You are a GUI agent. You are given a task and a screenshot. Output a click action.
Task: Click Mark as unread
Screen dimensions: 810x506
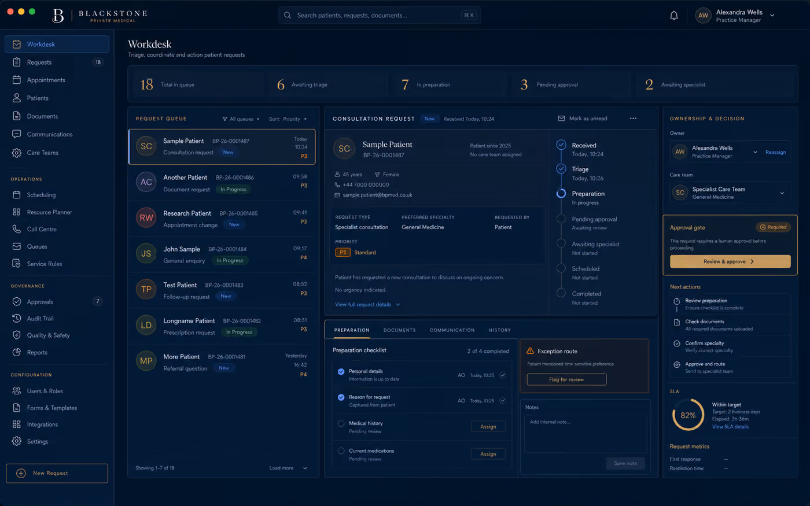[x=583, y=119]
